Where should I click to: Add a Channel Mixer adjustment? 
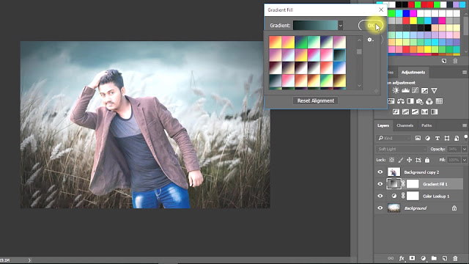point(429,101)
